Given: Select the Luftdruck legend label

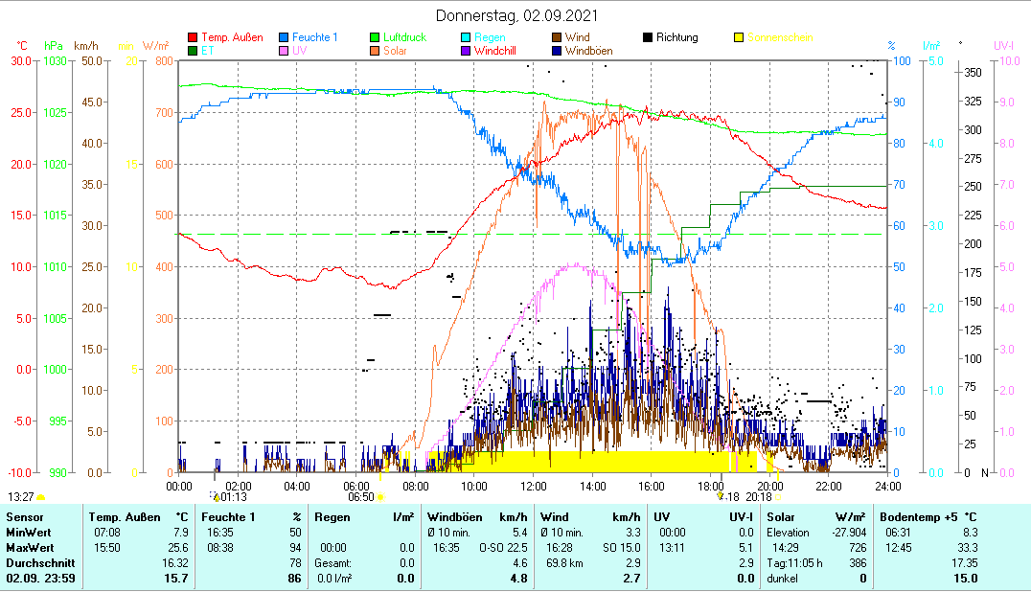Looking at the screenshot, I should pyautogui.click(x=405, y=37).
